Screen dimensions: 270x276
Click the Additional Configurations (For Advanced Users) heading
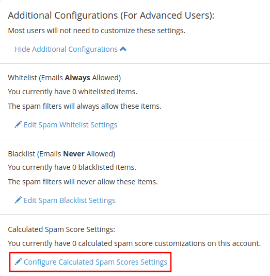click(x=111, y=16)
